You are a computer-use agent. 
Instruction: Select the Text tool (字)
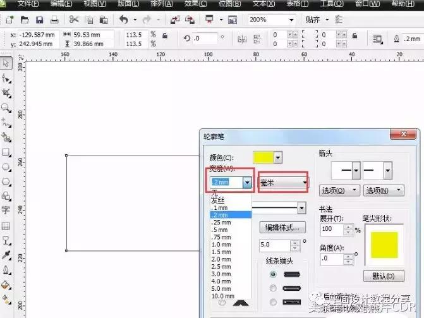tap(6, 210)
